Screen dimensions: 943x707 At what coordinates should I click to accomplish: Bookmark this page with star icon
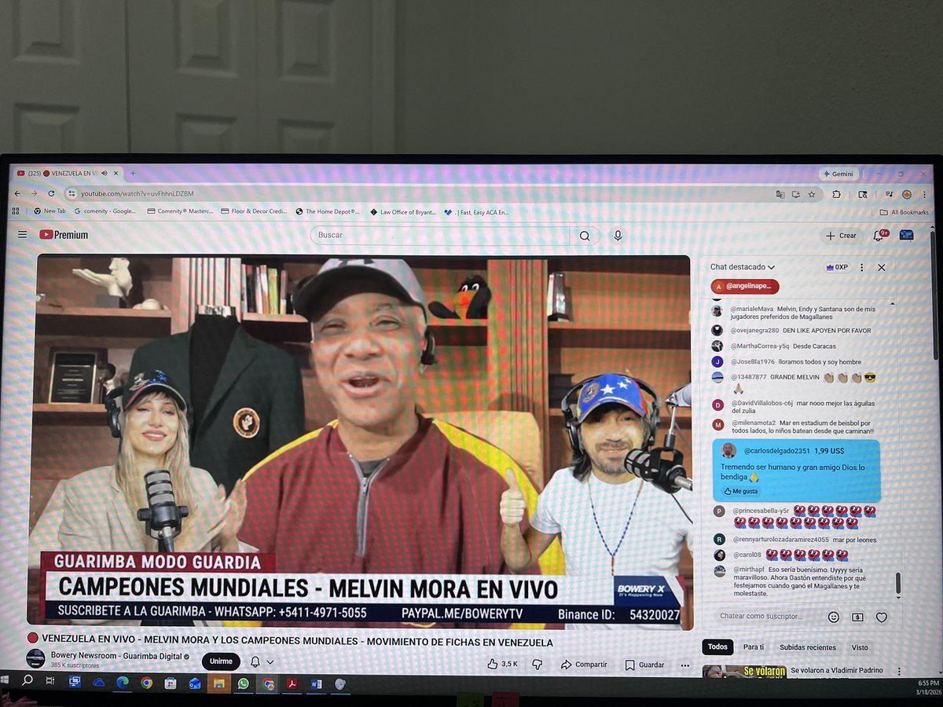[x=811, y=194]
